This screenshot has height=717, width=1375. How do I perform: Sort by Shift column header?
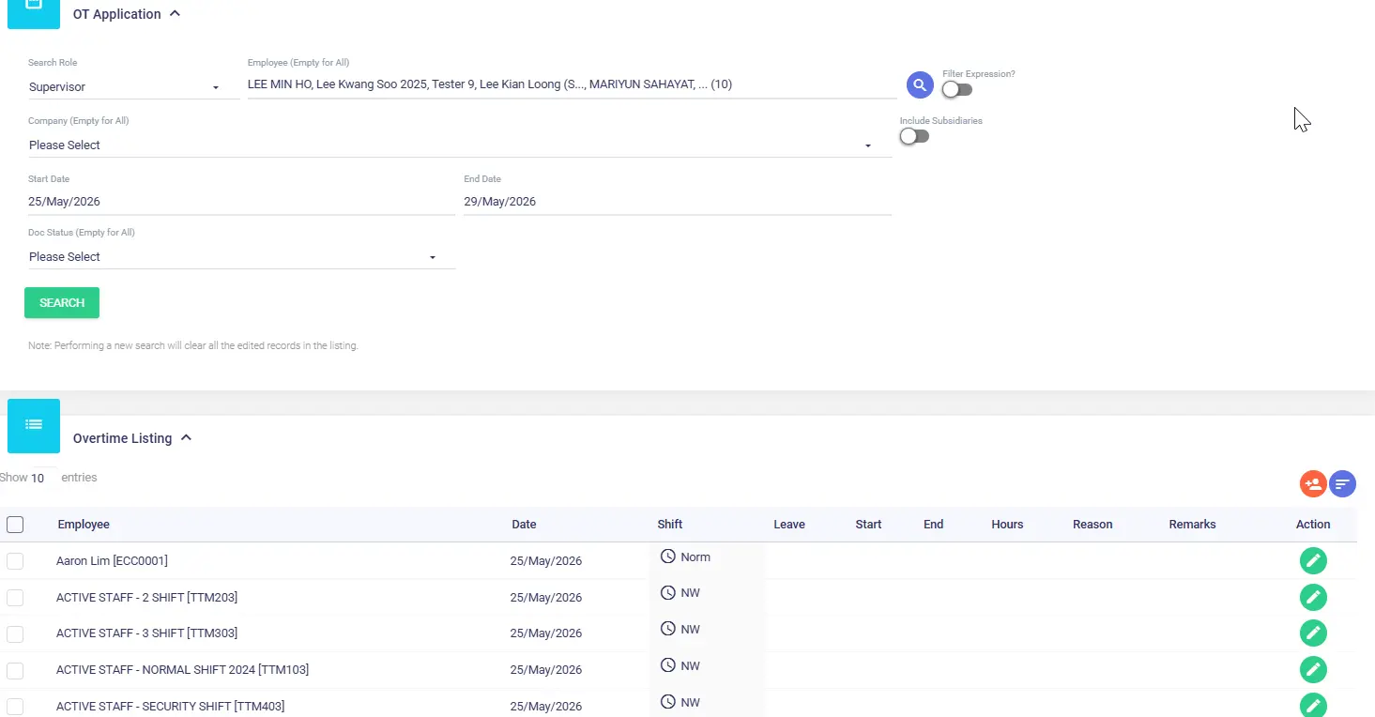click(670, 525)
